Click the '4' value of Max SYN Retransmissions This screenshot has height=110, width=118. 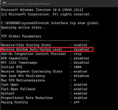[75, 80]
